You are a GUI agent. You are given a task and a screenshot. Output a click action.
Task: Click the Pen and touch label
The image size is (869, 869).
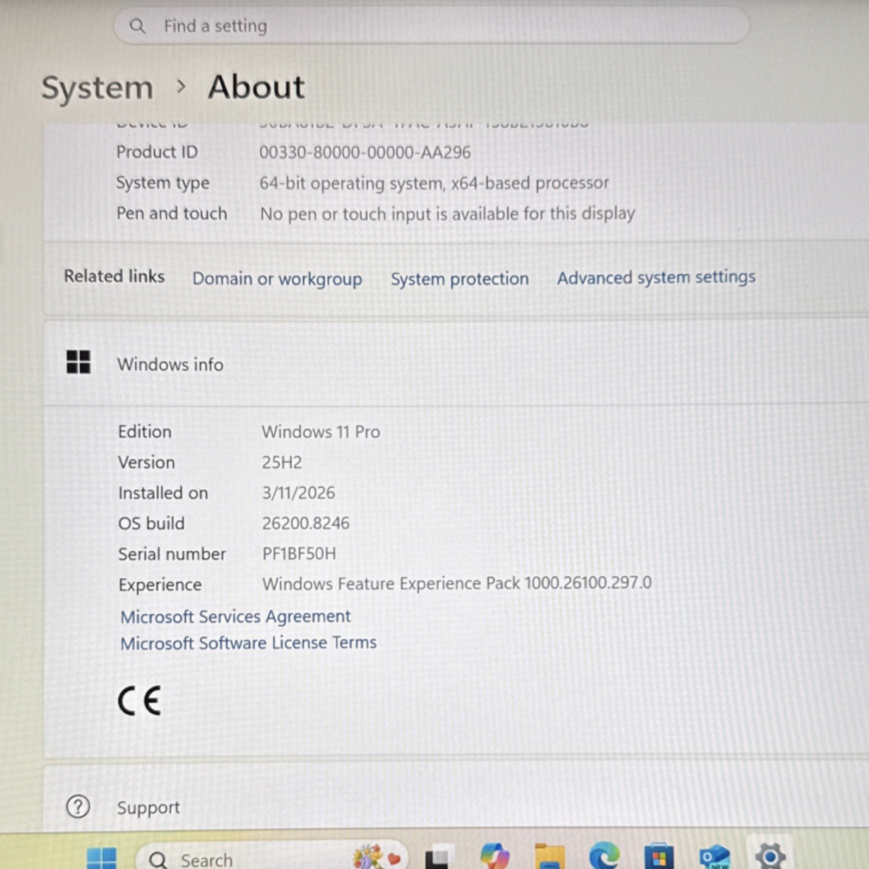172,213
